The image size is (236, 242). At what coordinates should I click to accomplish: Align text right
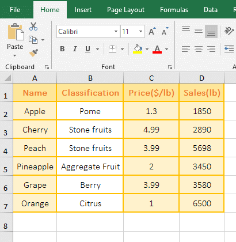click(211, 49)
